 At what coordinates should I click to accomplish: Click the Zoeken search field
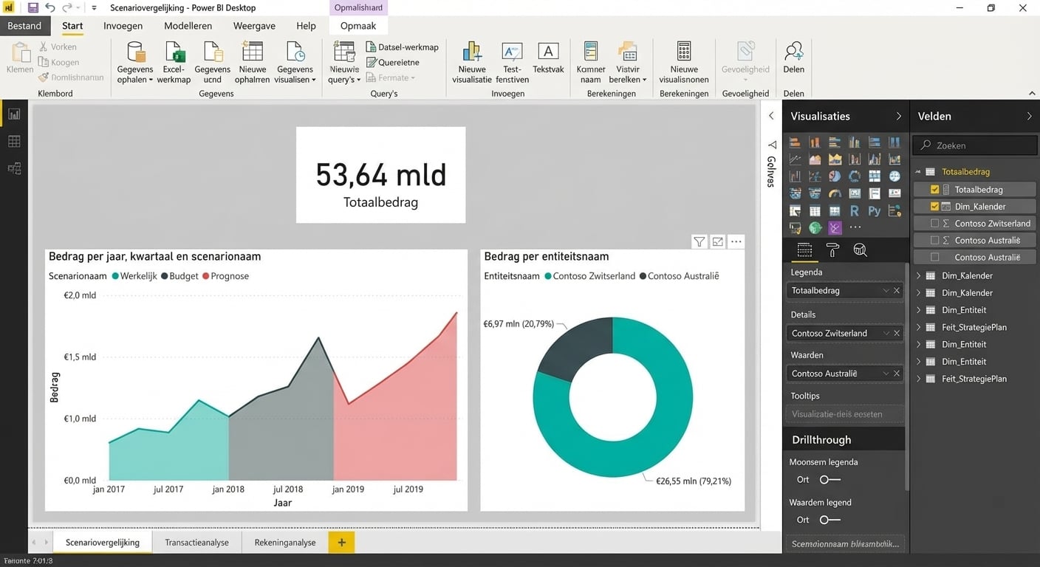click(975, 145)
